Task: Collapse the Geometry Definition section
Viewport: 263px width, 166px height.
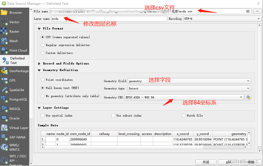Action: pyautogui.click(x=39, y=70)
